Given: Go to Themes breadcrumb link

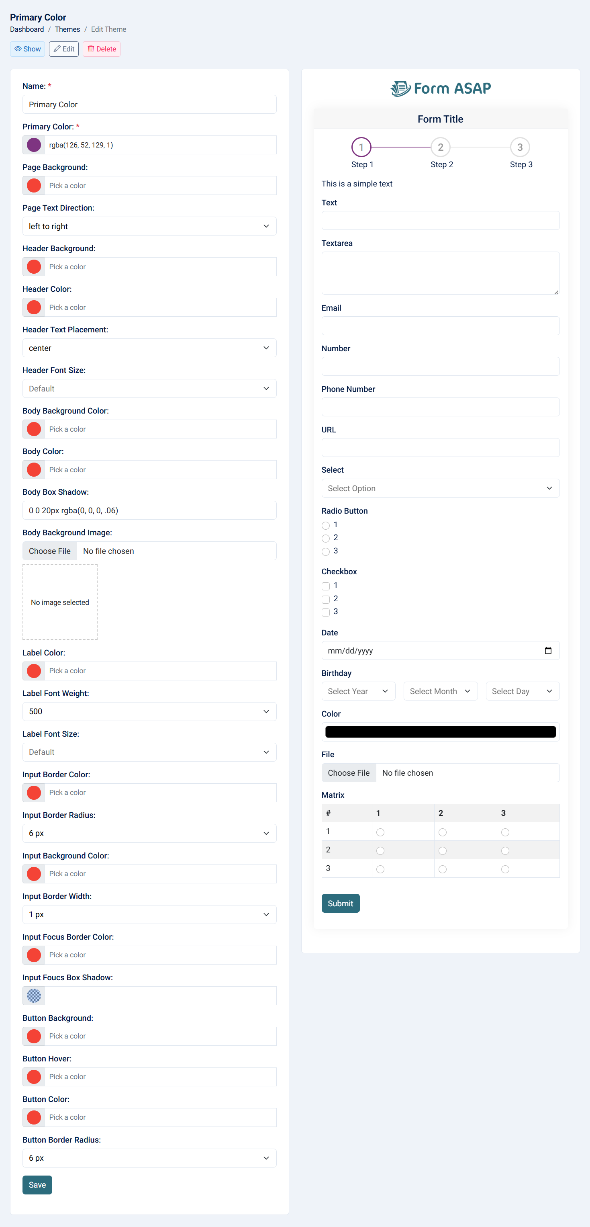Looking at the screenshot, I should pos(67,29).
